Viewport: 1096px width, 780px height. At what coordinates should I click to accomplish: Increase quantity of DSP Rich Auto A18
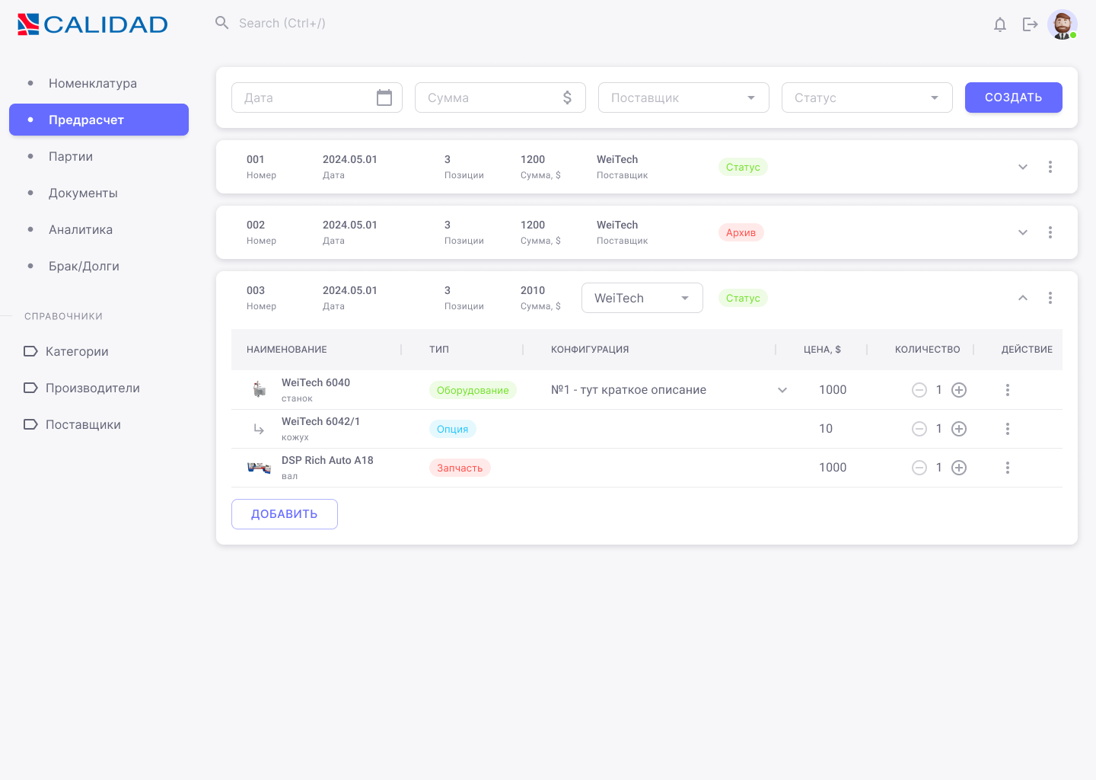pyautogui.click(x=959, y=468)
